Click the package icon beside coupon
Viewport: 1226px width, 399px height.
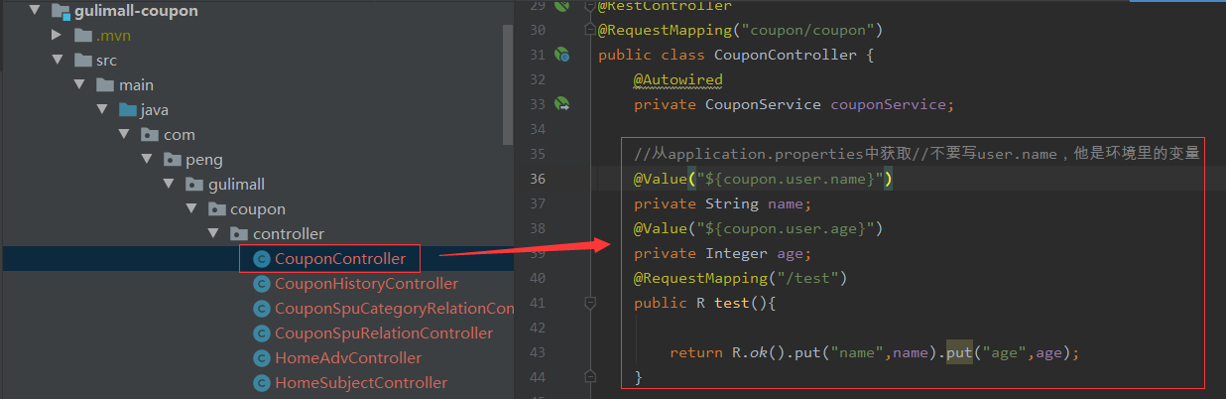tap(217, 209)
